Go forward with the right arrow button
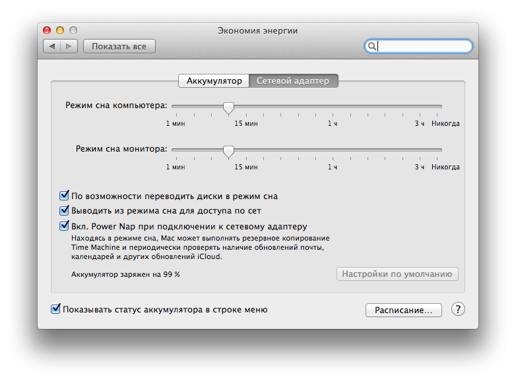The height and width of the screenshot is (381, 516). coord(69,46)
